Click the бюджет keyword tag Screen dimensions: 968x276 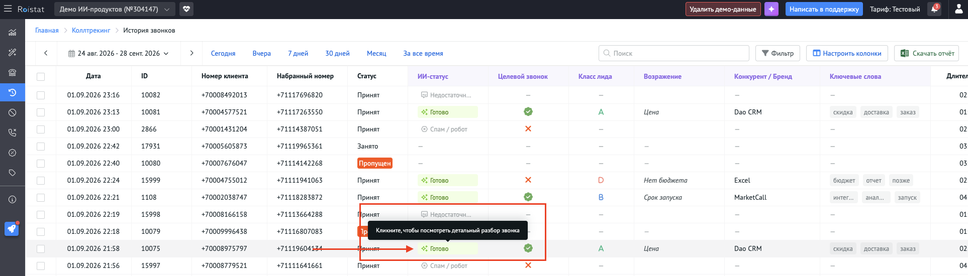[844, 181]
